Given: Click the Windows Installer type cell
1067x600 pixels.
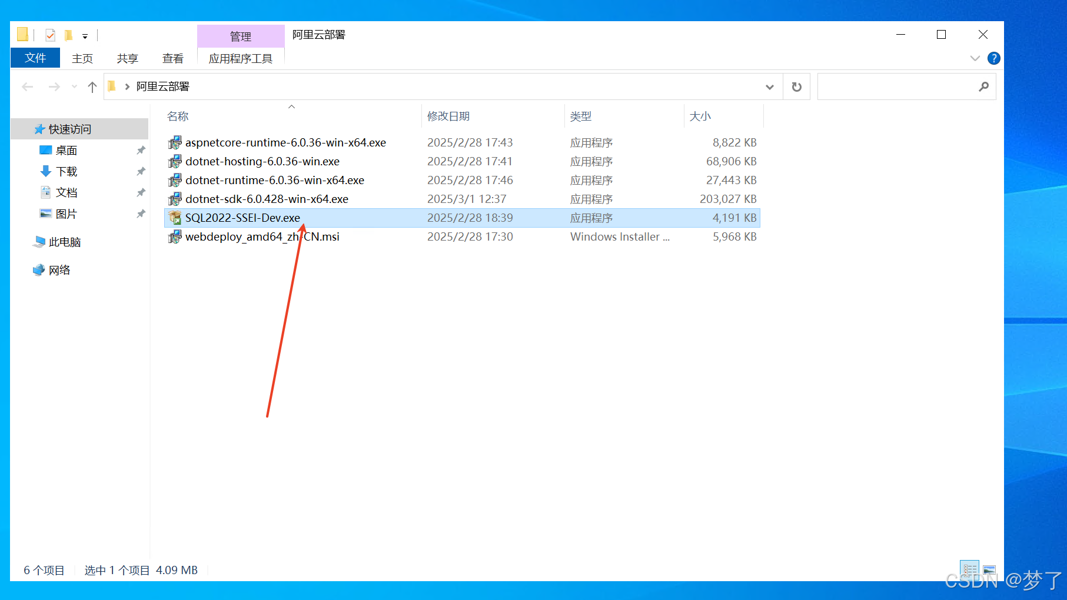Looking at the screenshot, I should pyautogui.click(x=620, y=236).
